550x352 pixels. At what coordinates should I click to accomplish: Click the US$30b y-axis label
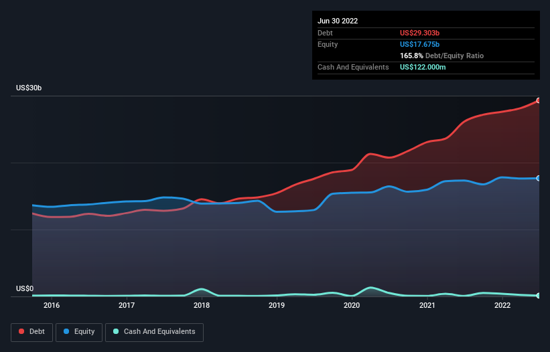(29, 88)
